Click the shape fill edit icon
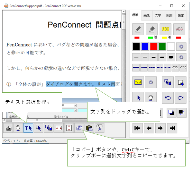 [180, 82]
